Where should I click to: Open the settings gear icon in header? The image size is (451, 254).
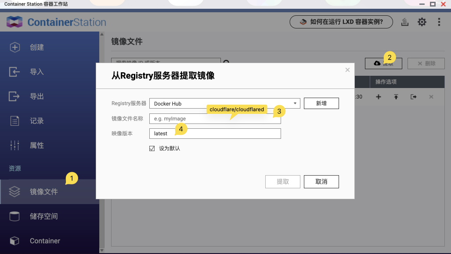click(422, 22)
